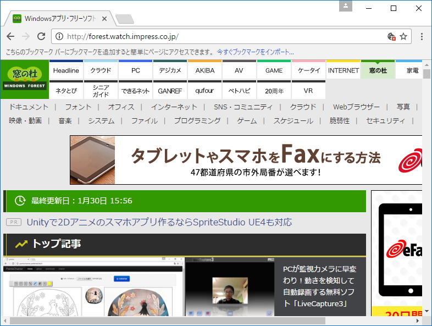Open the クラウド site tab in top row
432x326 pixels.
(x=101, y=70)
